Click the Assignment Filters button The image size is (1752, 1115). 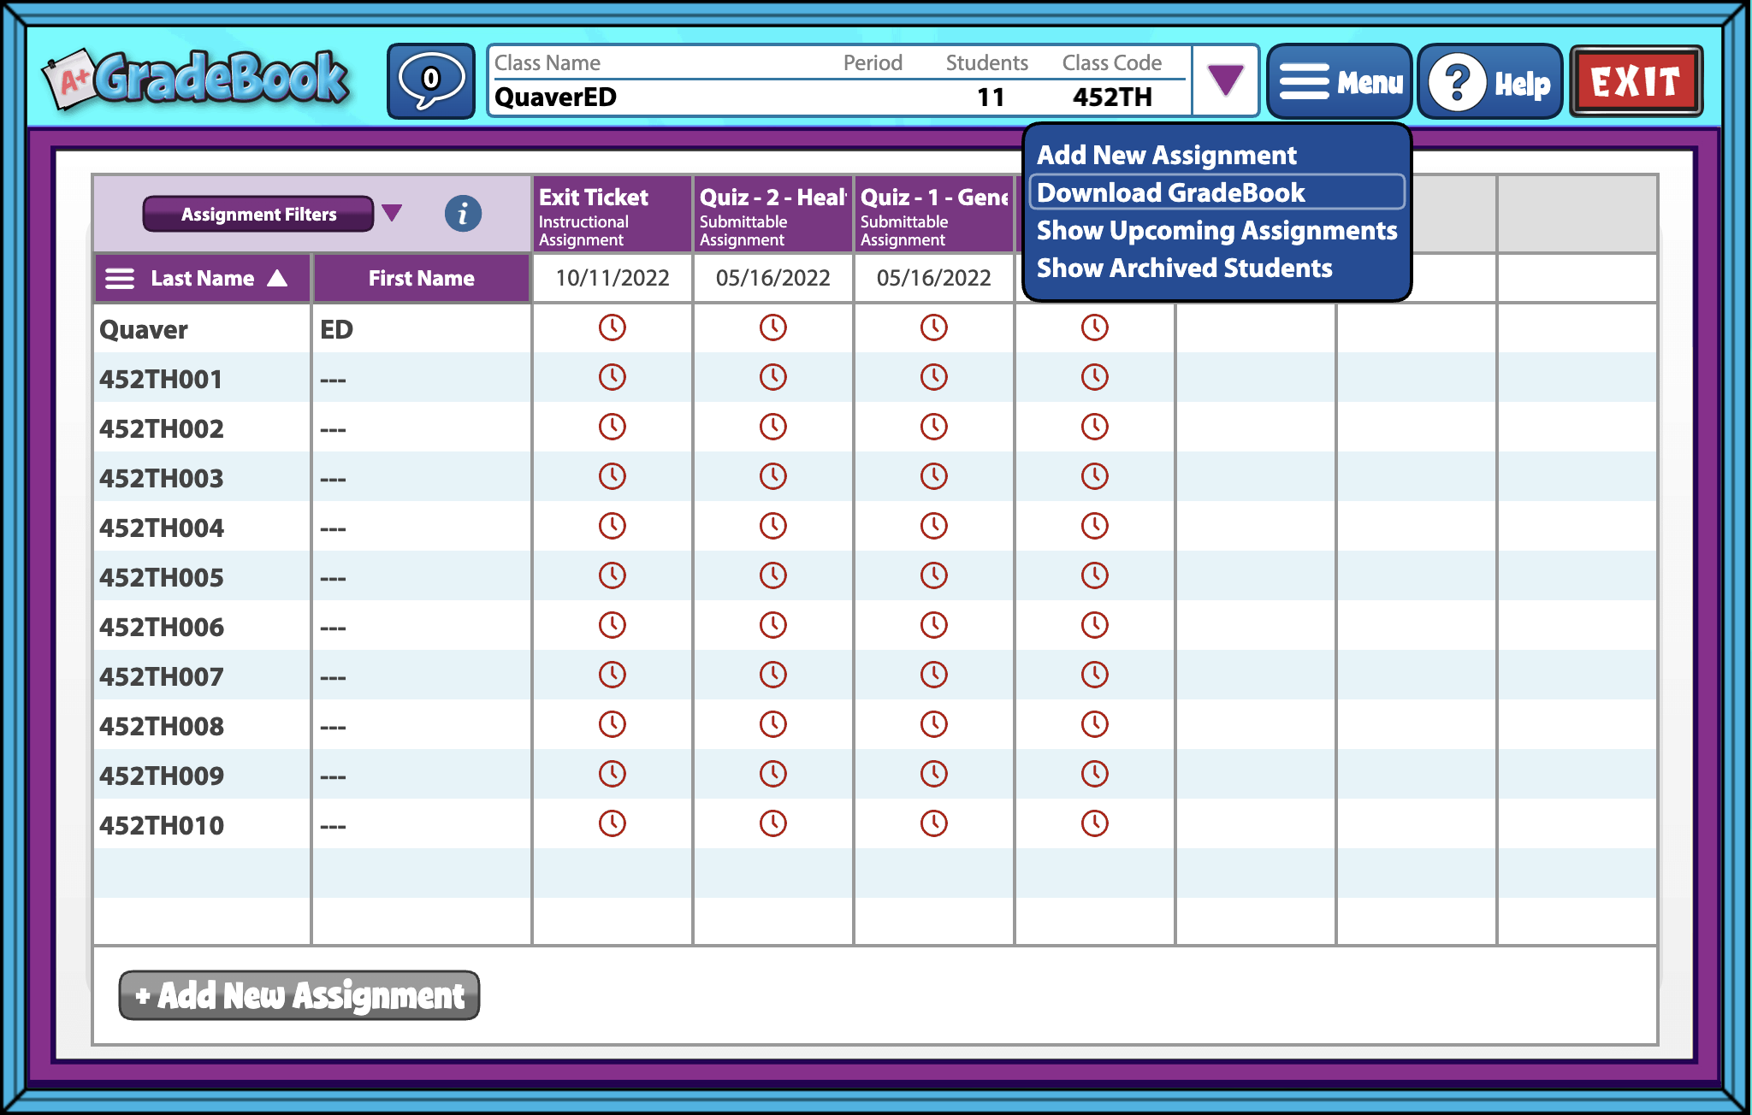click(258, 214)
